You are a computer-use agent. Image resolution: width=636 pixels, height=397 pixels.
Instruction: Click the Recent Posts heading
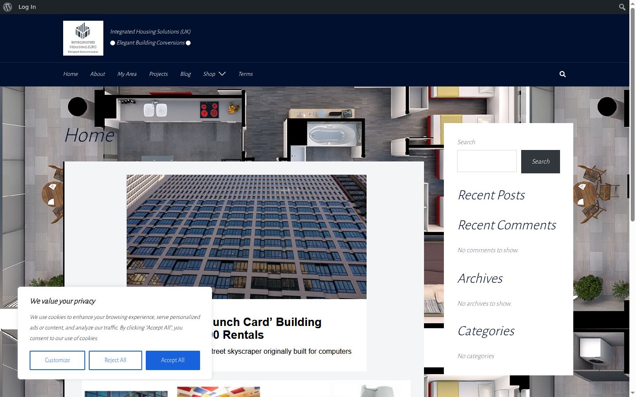coord(491,195)
